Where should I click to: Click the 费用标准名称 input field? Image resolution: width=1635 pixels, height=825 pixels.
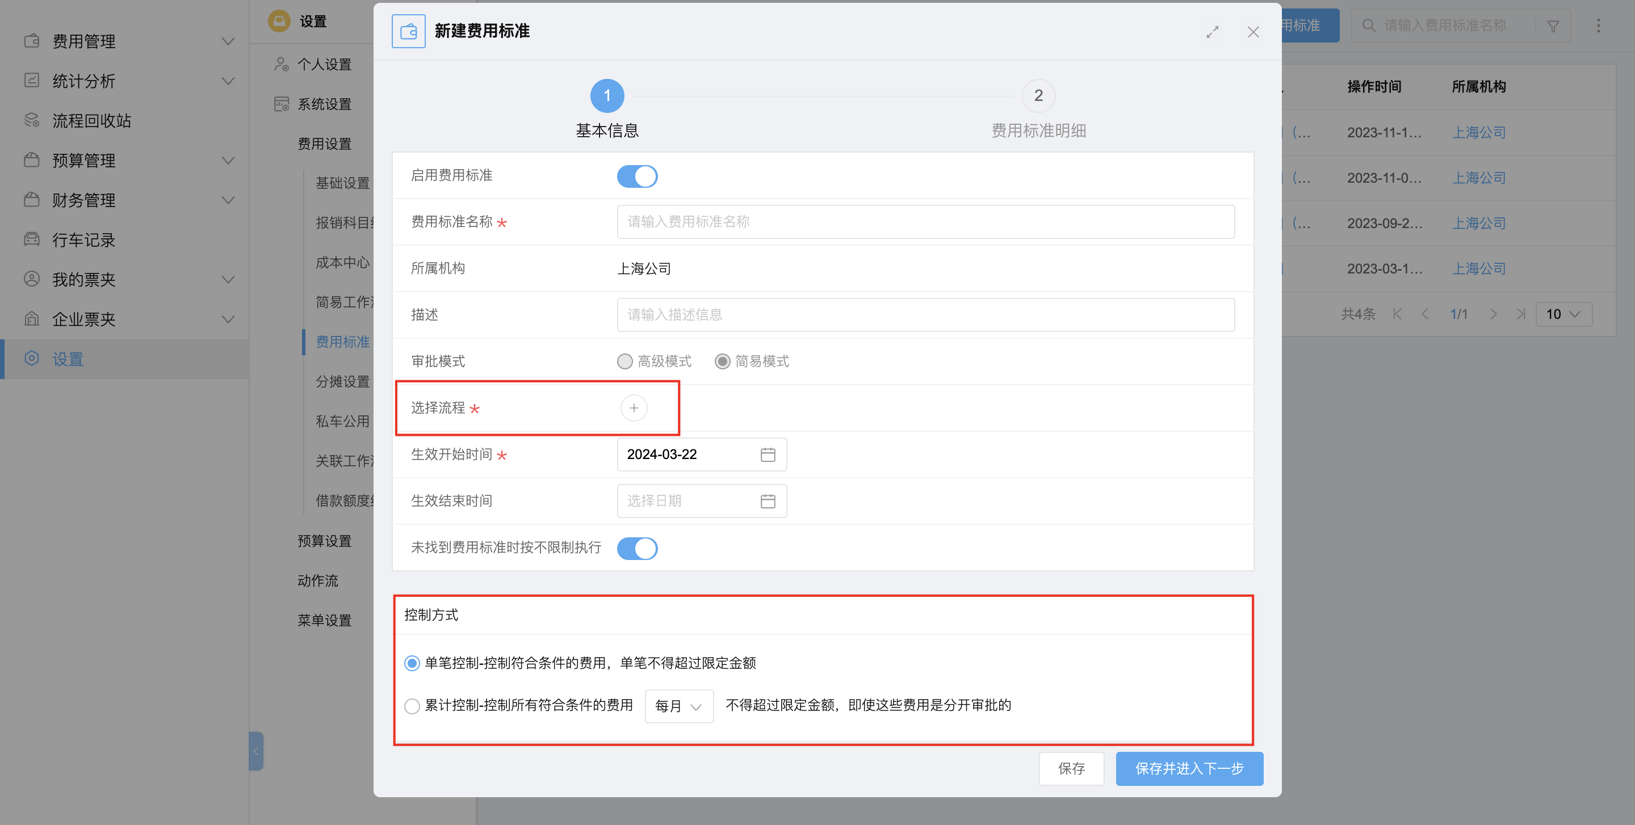coord(925,222)
